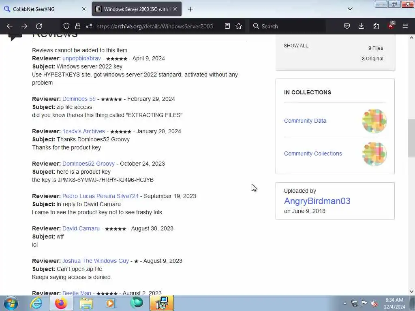This screenshot has width=415, height=311.
Task: Close the Windows Server 2003 ISO tab
Action: point(175,9)
